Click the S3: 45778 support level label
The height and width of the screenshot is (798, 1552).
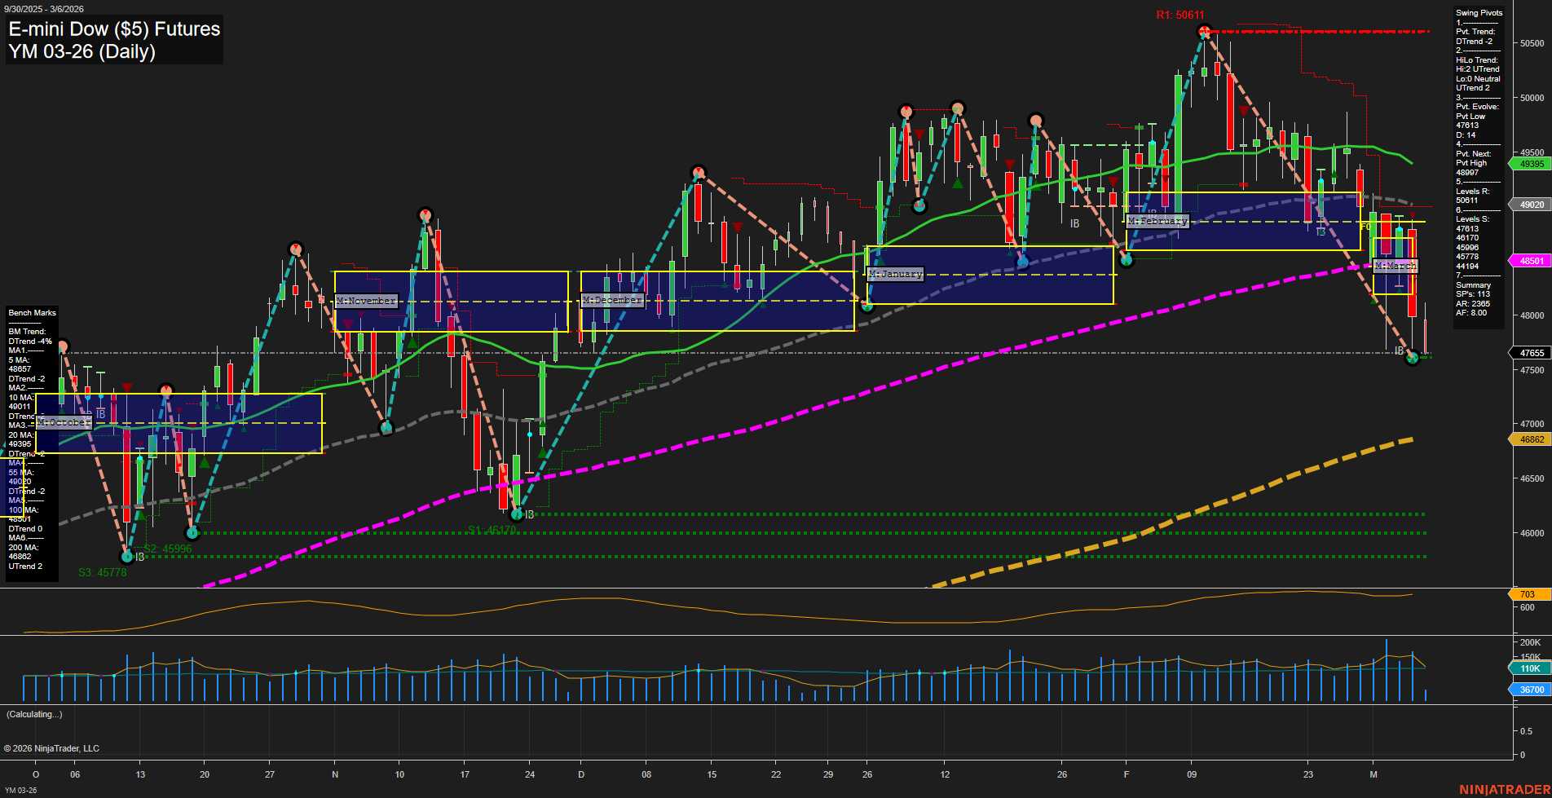[x=101, y=572]
